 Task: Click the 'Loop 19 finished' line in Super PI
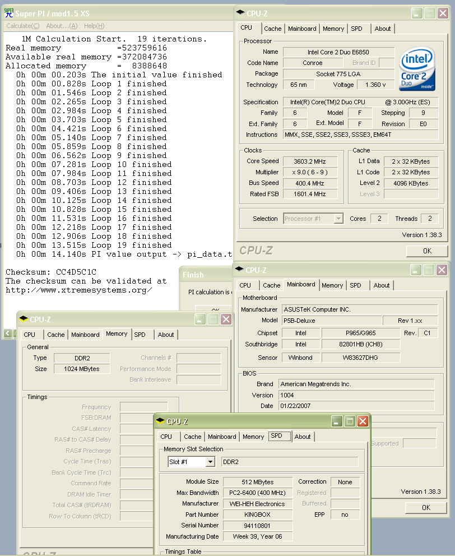coord(94,245)
